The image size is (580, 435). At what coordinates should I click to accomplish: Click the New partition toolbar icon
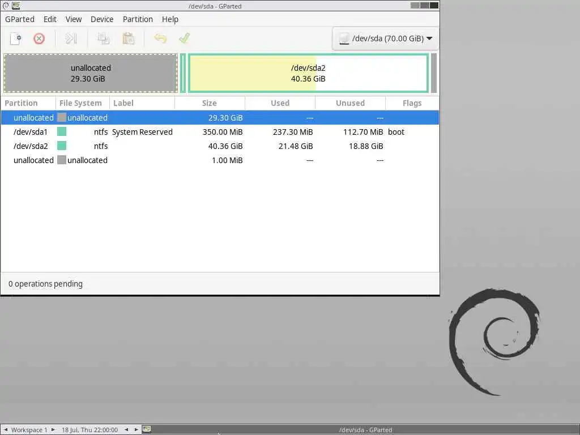pyautogui.click(x=15, y=39)
